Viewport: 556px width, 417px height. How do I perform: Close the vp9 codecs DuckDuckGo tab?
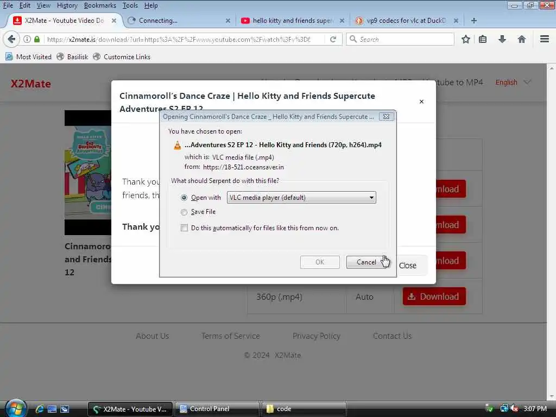click(x=456, y=21)
